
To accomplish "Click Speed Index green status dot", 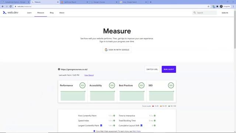I will pyautogui.click(x=114, y=121).
